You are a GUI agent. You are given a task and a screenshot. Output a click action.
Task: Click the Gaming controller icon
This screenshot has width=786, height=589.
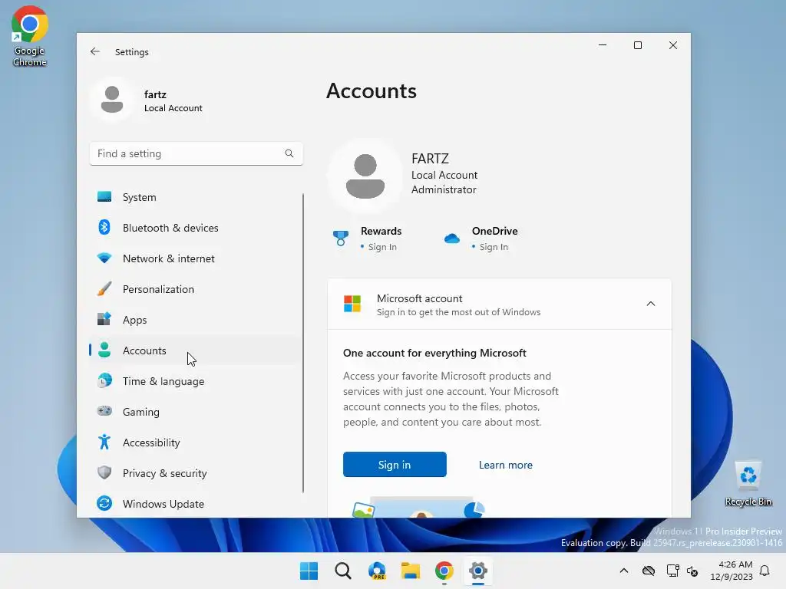pyautogui.click(x=104, y=411)
